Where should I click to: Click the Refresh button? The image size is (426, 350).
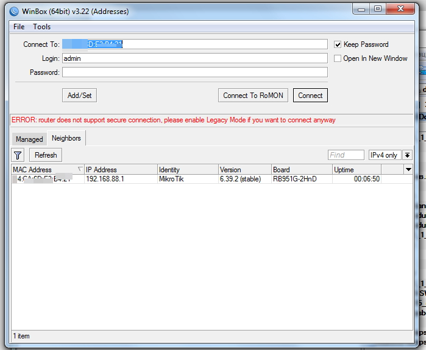click(x=46, y=155)
